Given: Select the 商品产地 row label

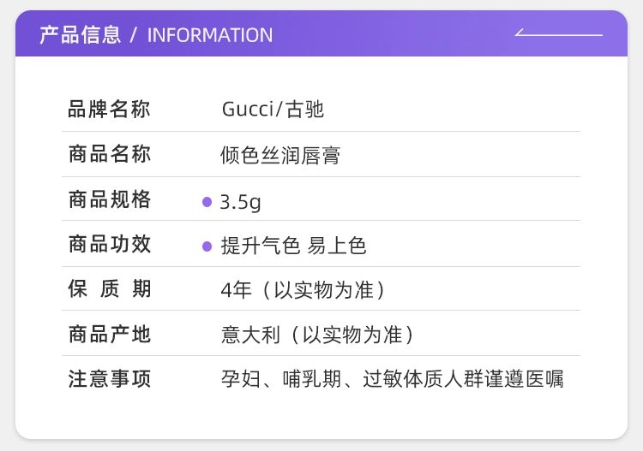Looking at the screenshot, I should [110, 334].
